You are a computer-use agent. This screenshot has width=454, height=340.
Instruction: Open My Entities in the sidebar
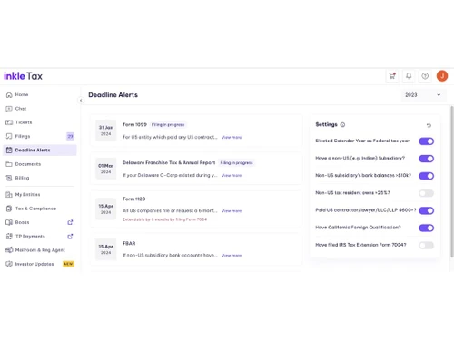39,194
